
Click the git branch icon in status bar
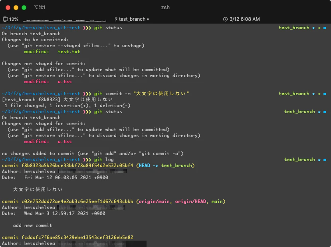click(x=116, y=19)
